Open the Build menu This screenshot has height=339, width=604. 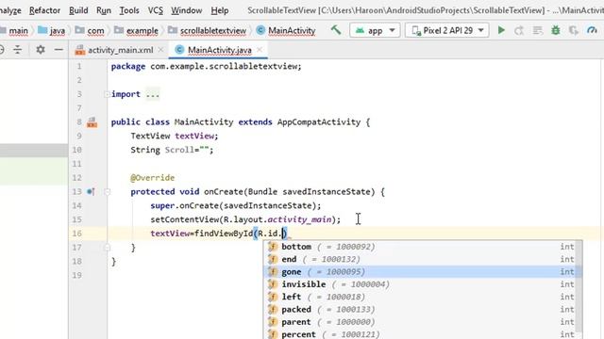click(78, 10)
